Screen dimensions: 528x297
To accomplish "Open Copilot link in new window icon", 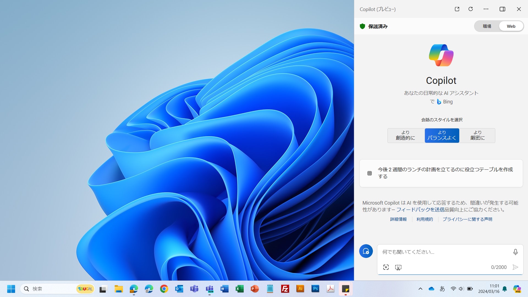I will pyautogui.click(x=457, y=9).
